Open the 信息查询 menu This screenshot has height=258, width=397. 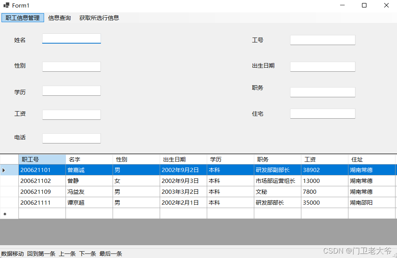coord(60,18)
